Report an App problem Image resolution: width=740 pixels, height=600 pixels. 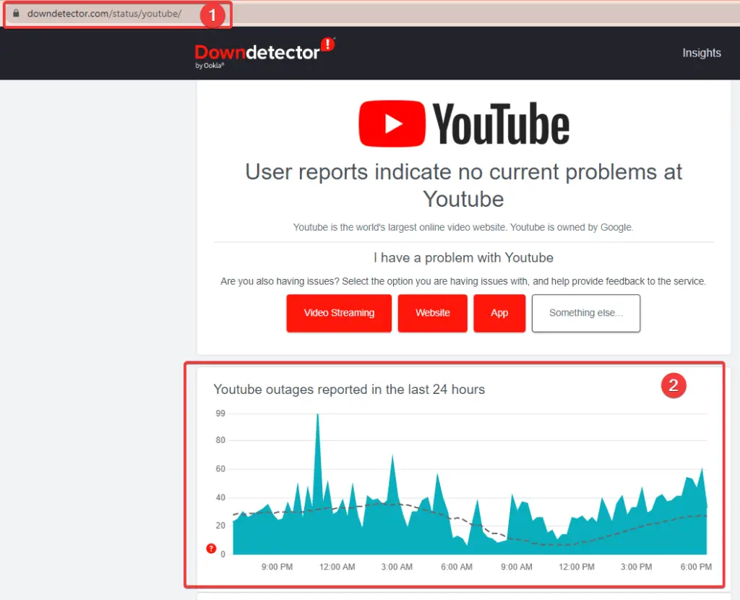click(499, 313)
